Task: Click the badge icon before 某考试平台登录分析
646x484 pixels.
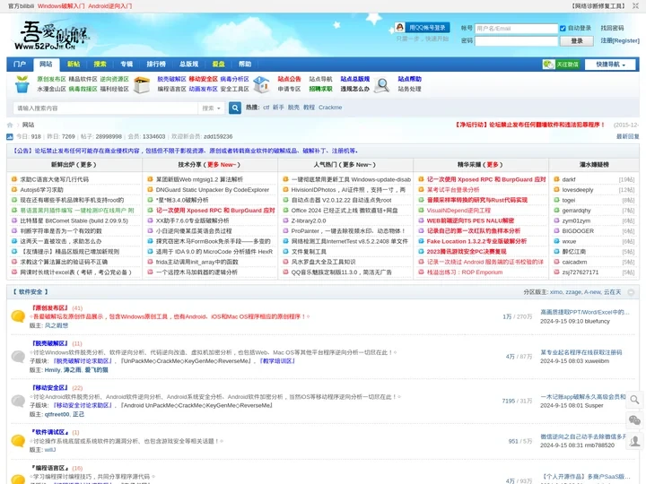Action: 421,190
